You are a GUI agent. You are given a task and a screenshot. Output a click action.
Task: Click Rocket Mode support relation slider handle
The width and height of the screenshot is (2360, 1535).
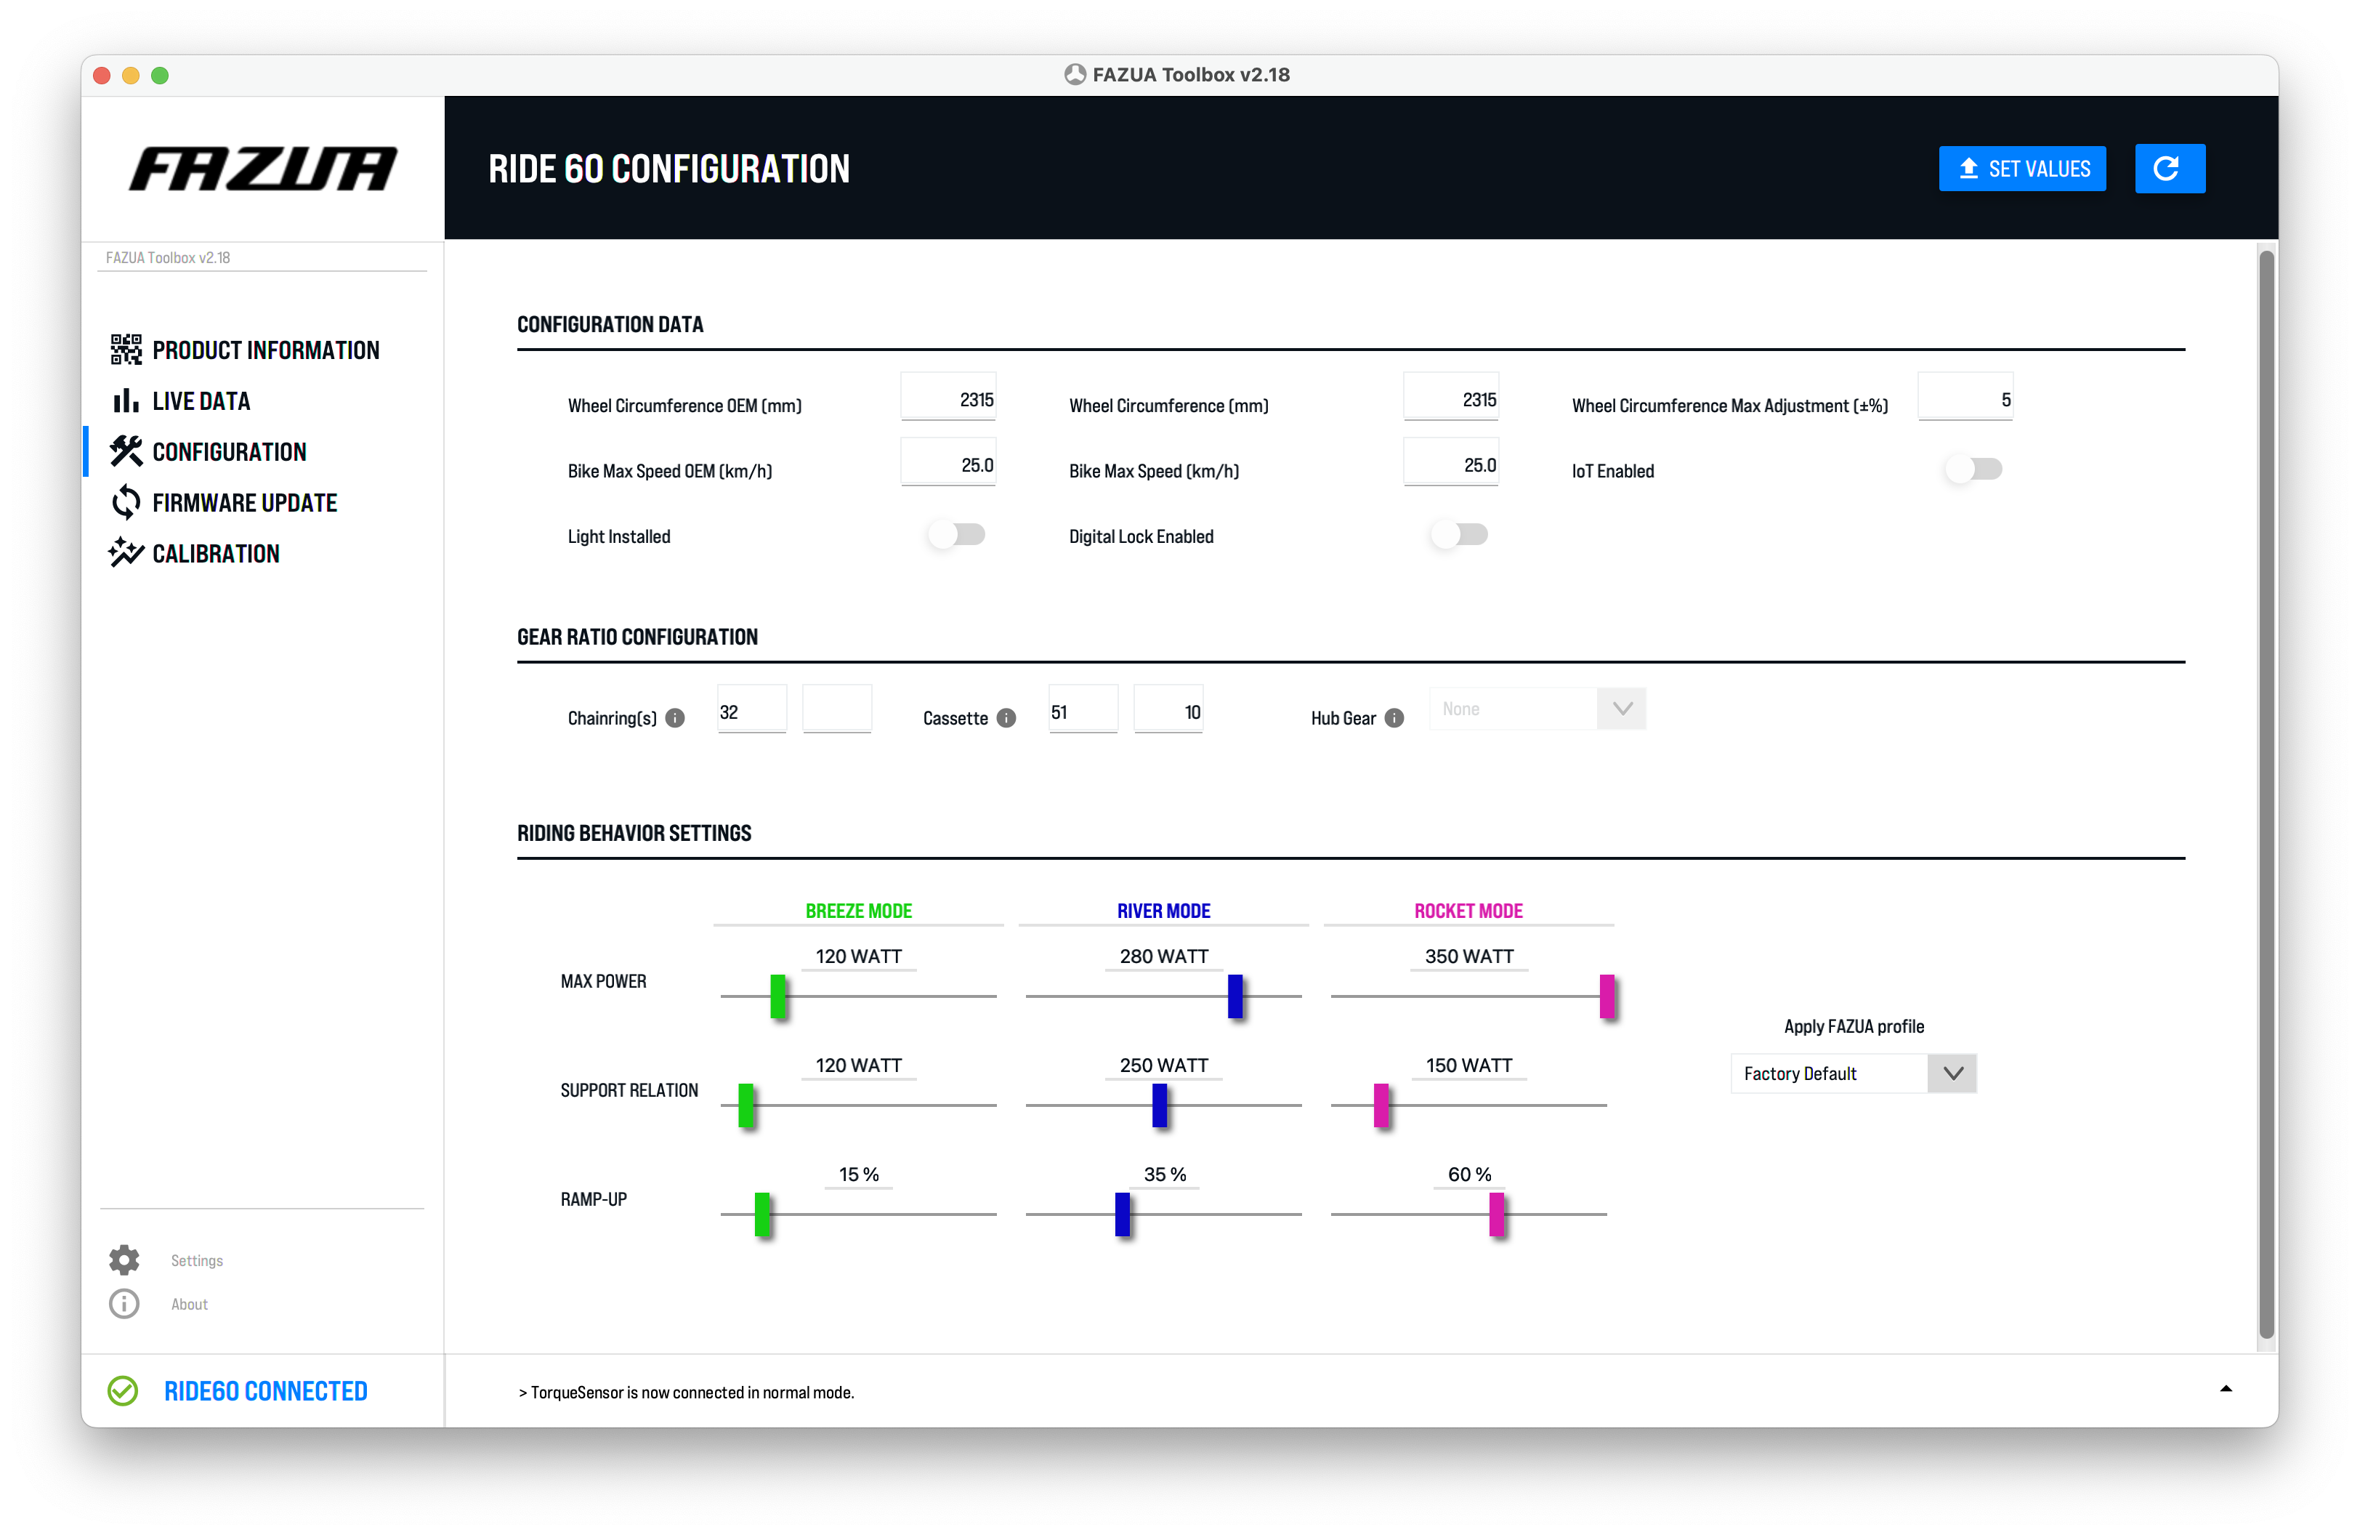[x=1381, y=1105]
